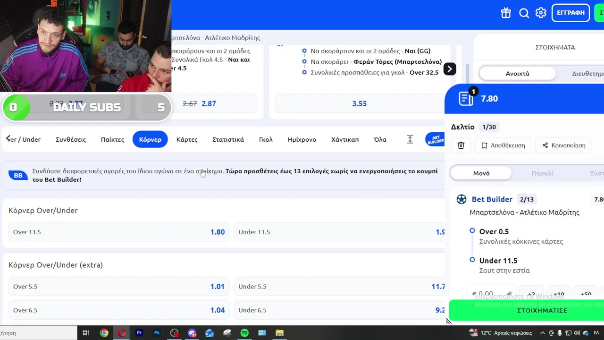Click the BB badge in info banner
This screenshot has width=604, height=340.
18,175
